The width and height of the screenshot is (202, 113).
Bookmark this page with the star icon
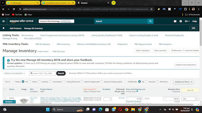(x=151, y=9)
